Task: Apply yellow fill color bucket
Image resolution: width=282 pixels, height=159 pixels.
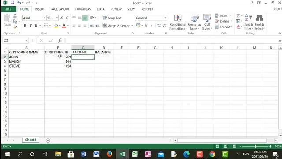Action: [56, 26]
